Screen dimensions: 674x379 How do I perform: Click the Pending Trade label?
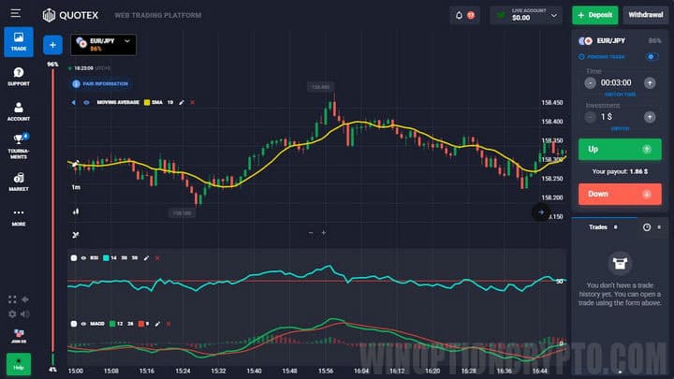tap(606, 57)
